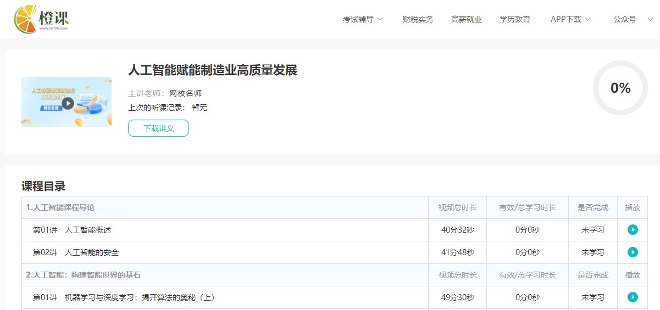Click the 课程目录 section heading
Viewport: 660px width, 310px height.
point(43,186)
